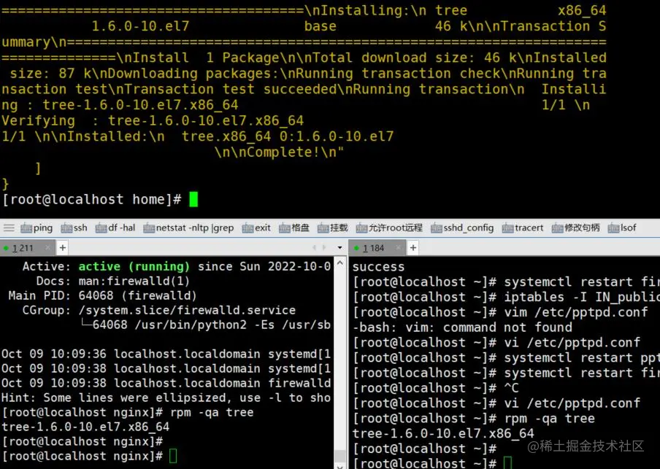Run the tracert quick command

(x=522, y=228)
